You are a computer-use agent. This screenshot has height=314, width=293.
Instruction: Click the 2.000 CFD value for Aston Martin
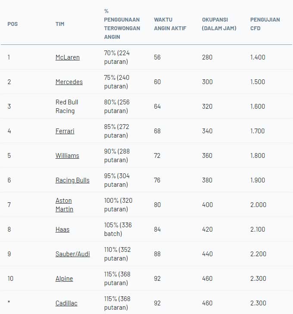(258, 204)
